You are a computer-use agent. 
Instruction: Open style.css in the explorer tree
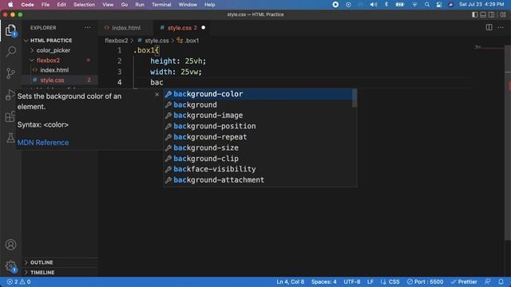click(x=61, y=80)
